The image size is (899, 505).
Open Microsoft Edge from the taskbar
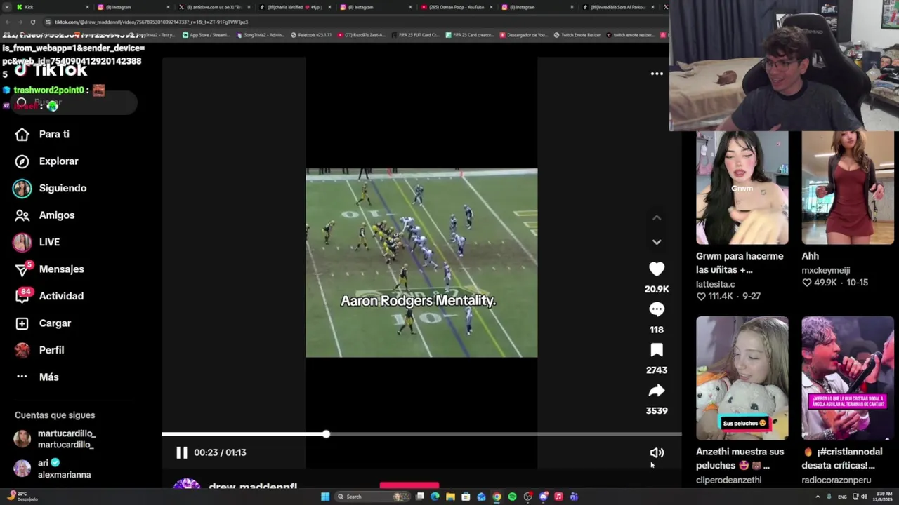435,497
